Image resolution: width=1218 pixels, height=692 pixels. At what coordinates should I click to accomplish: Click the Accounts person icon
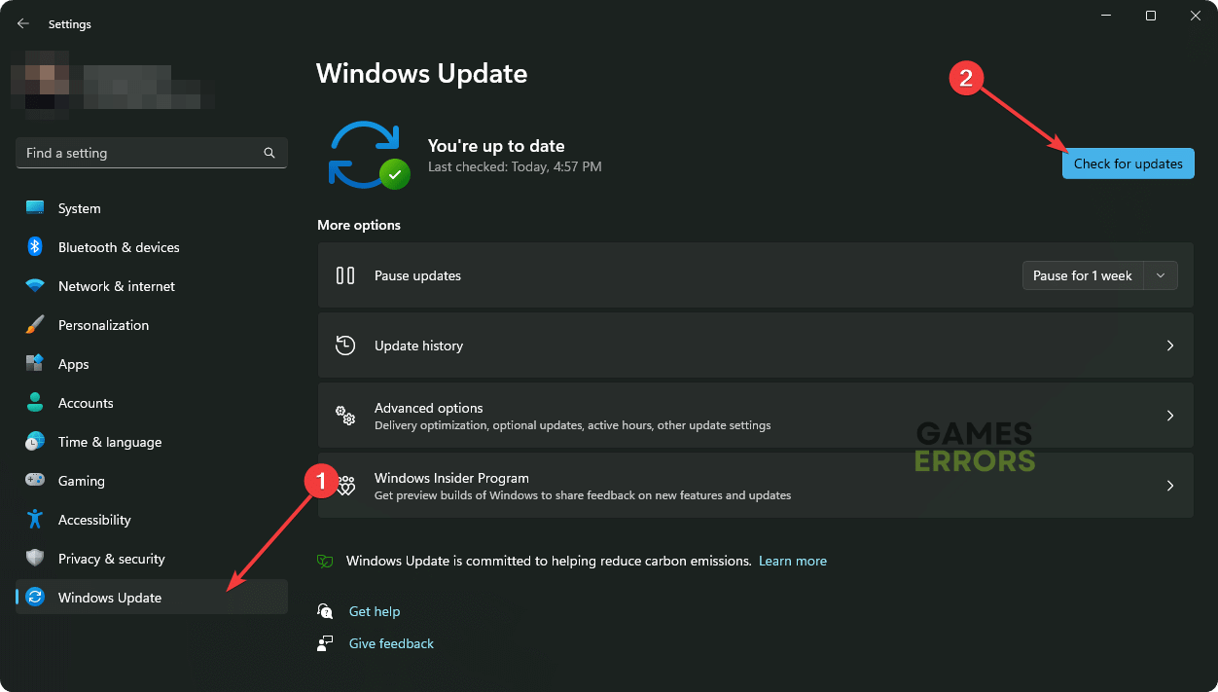(35, 403)
